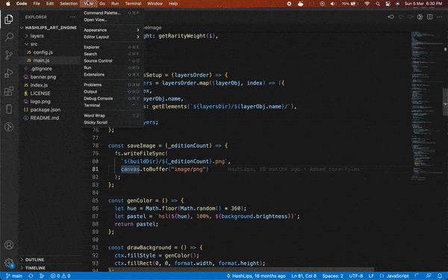Open the editor more actions ellipsis
Image resolution: width=448 pixels, height=280 pixels.
pos(440,17)
